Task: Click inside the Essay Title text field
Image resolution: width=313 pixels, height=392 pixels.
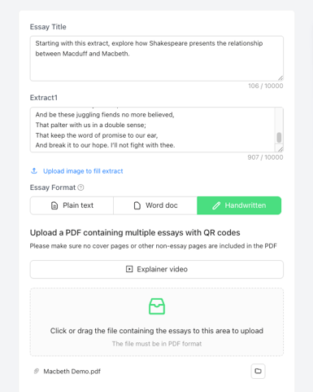Action: (157, 59)
